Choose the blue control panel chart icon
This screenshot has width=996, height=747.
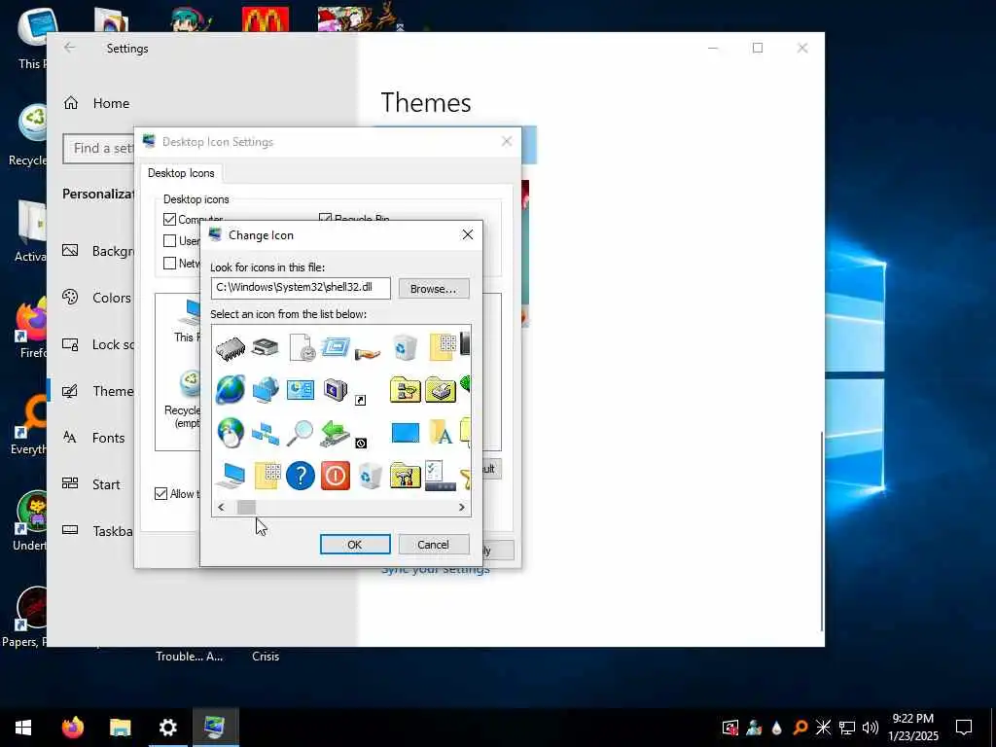tap(301, 389)
